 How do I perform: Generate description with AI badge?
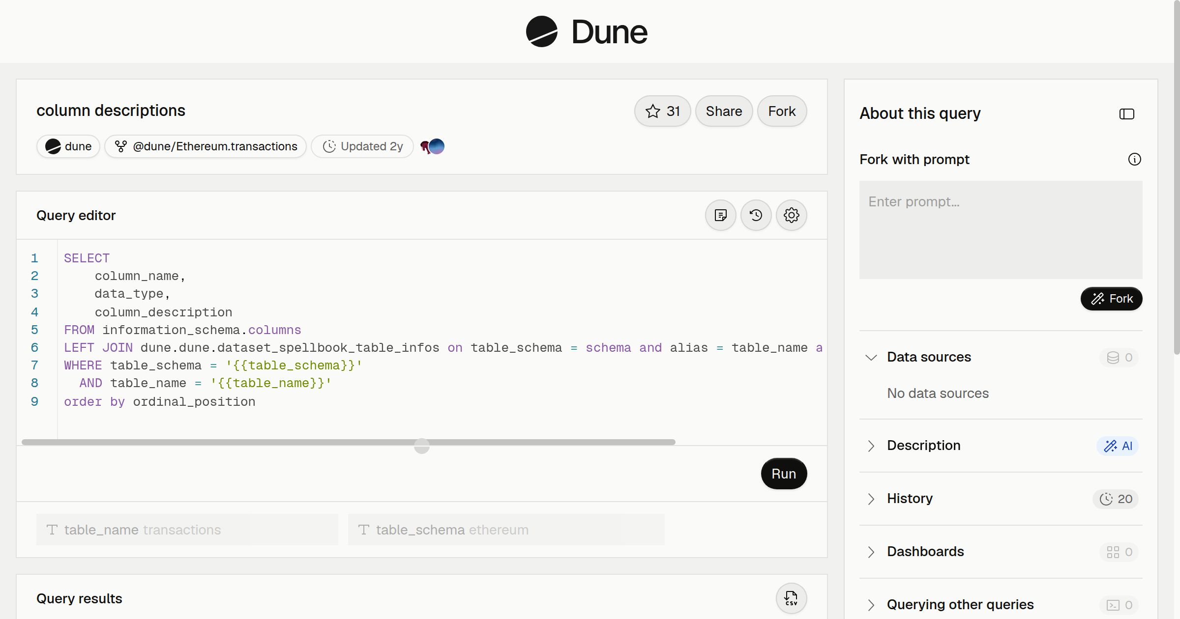1118,446
